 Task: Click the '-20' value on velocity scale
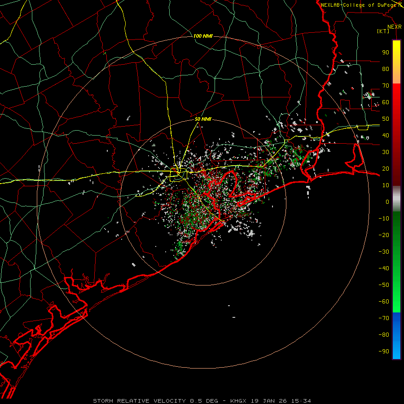click(384, 235)
